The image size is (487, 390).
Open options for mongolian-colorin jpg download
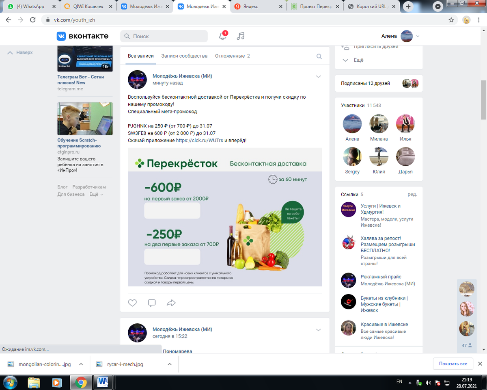[81, 364]
